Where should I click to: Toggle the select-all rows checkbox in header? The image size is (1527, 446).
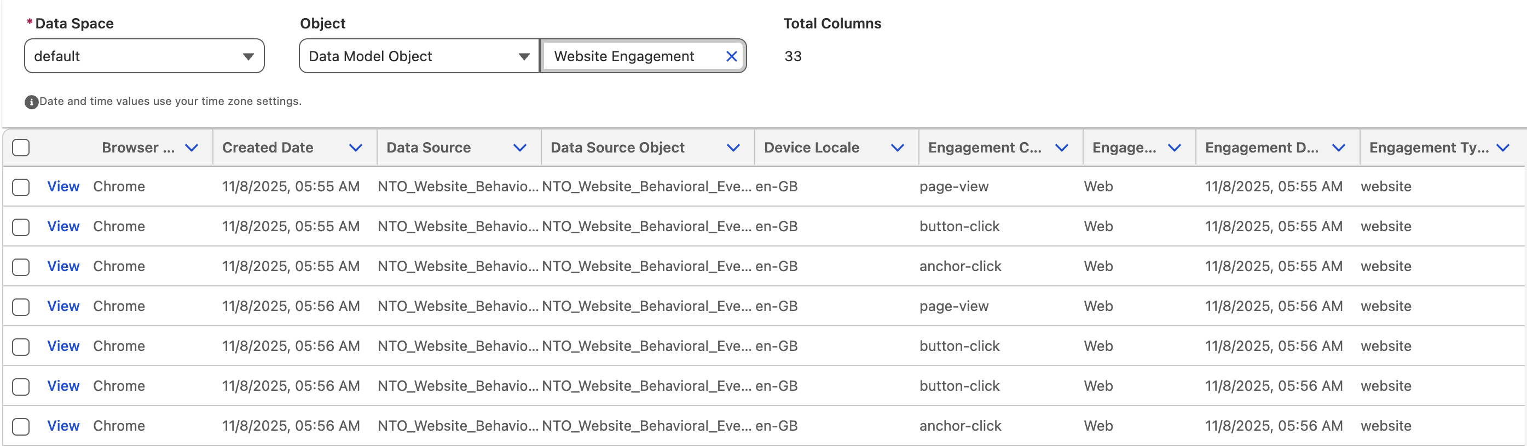(x=21, y=148)
